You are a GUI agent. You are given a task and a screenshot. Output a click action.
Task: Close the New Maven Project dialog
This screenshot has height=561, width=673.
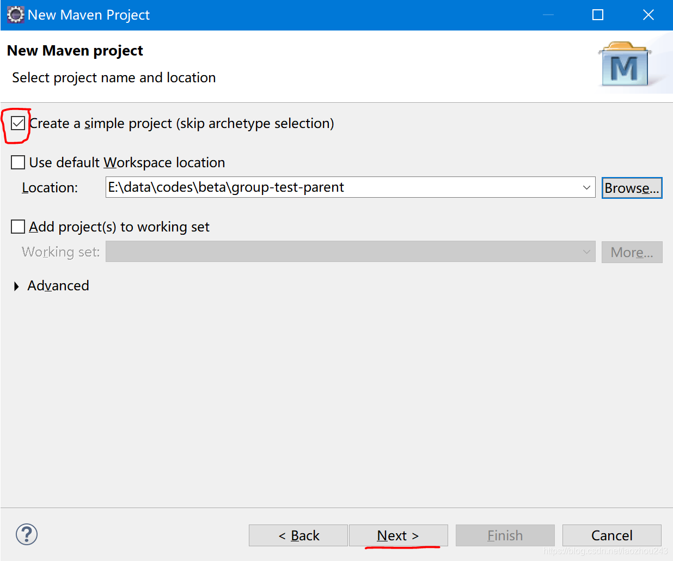coord(648,15)
